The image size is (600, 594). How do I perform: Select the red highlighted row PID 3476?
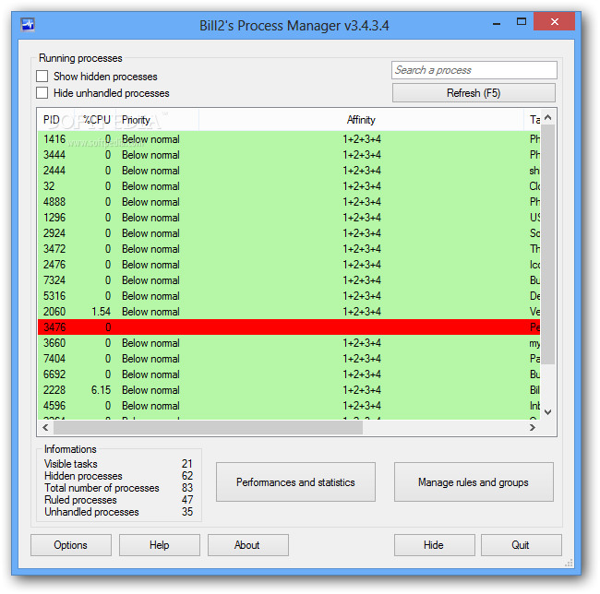(x=289, y=327)
